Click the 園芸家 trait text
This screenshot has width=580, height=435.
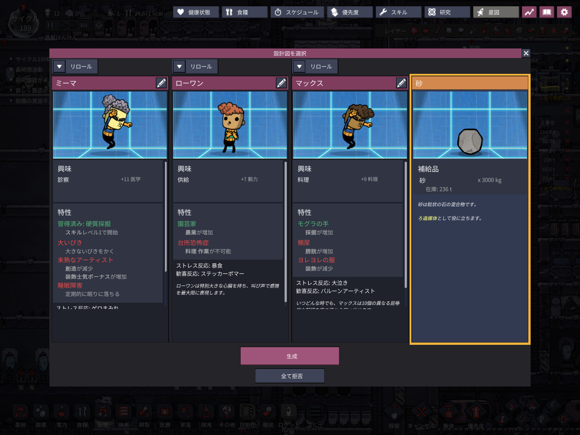[187, 224]
